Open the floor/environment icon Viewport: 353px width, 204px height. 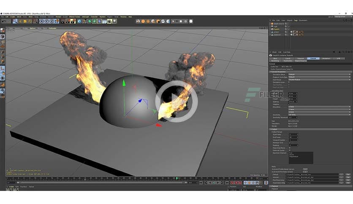pyautogui.click(x=104, y=21)
